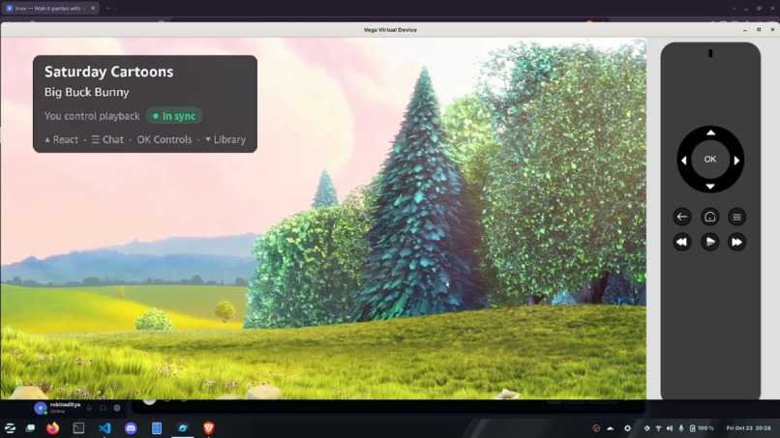Open a new browser tab

coord(107,8)
